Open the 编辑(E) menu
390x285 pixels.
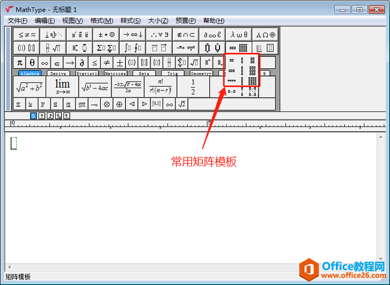pos(45,21)
